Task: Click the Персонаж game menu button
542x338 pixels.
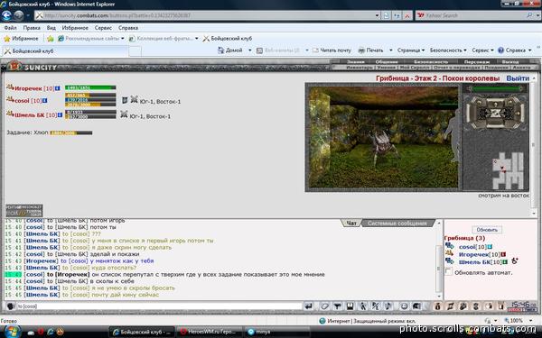Action: tap(477, 61)
